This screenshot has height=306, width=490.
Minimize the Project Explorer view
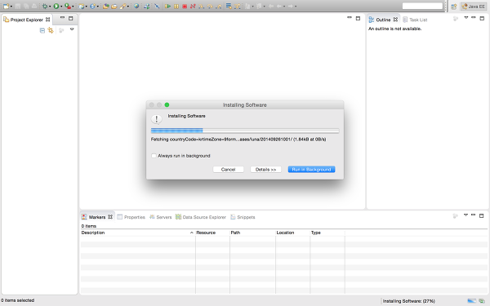pos(62,18)
